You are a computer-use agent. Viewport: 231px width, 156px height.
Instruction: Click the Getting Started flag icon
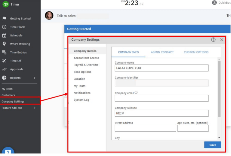[4, 18]
